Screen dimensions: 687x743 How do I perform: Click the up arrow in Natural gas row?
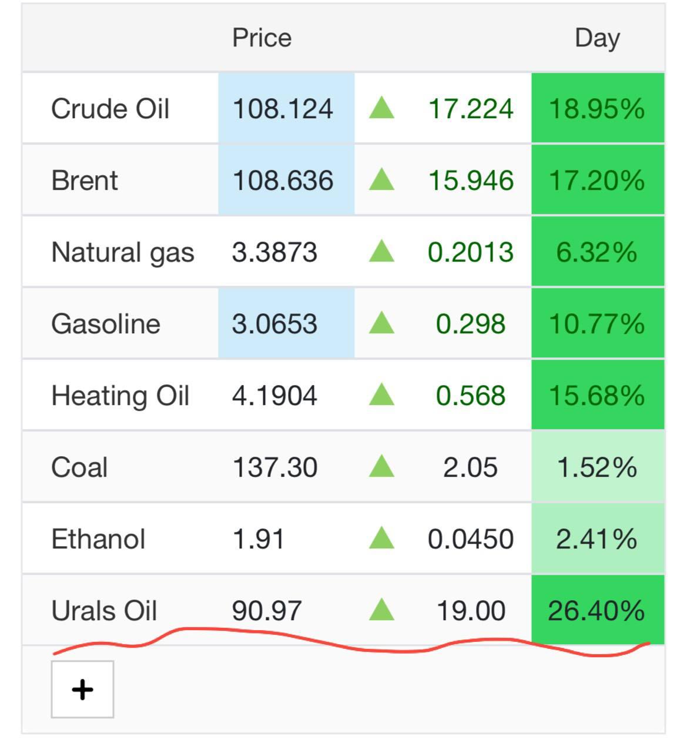381,252
